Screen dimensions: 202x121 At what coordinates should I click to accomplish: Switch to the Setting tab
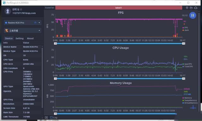coord(20,39)
